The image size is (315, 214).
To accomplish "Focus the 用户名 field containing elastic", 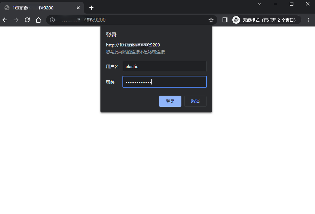I will (x=164, y=66).
